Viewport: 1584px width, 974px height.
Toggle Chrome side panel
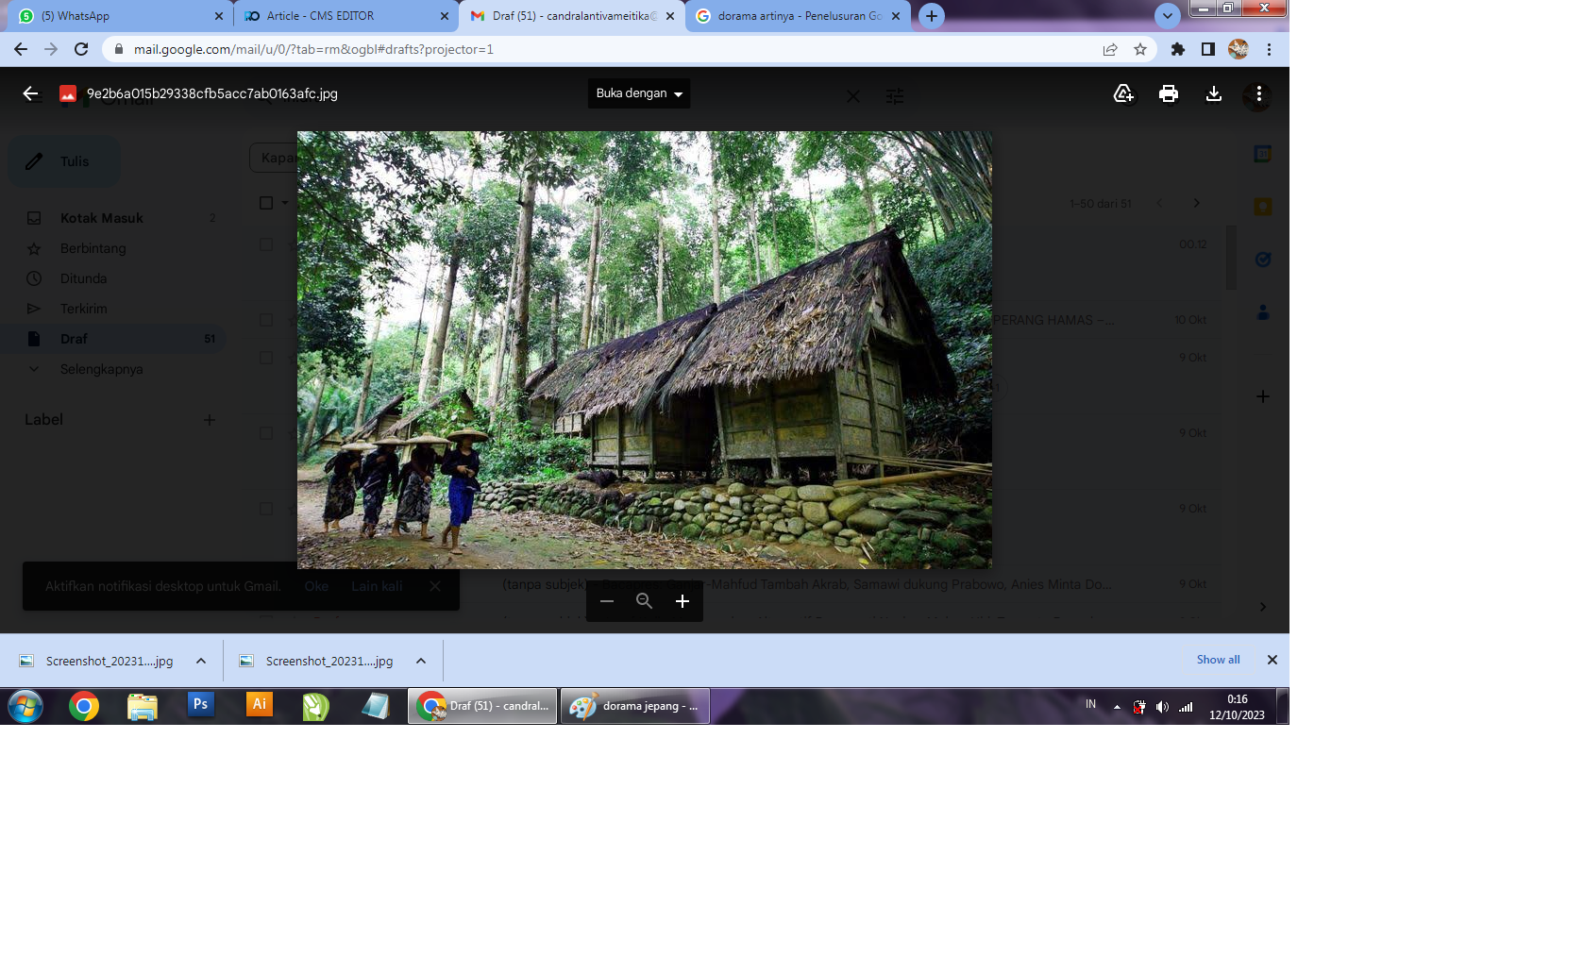1208,49
